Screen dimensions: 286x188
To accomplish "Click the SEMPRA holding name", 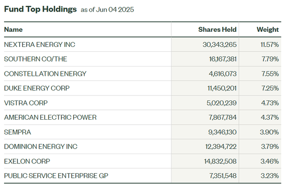I will click(x=17, y=132).
